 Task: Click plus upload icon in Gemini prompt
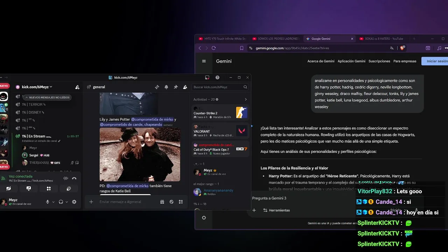point(254,210)
